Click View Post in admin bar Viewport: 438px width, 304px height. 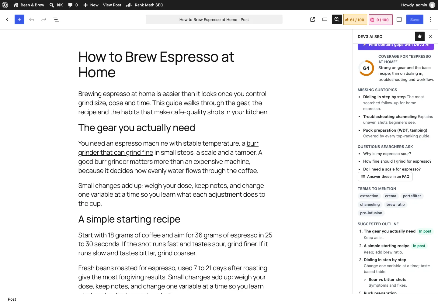[112, 5]
